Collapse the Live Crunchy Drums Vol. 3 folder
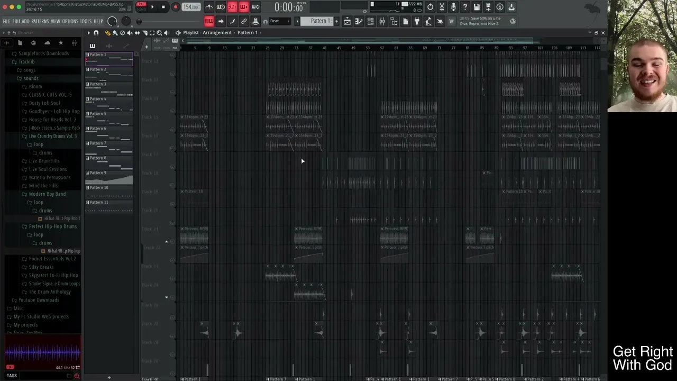Viewport: 677px width, 381px height. click(x=52, y=136)
